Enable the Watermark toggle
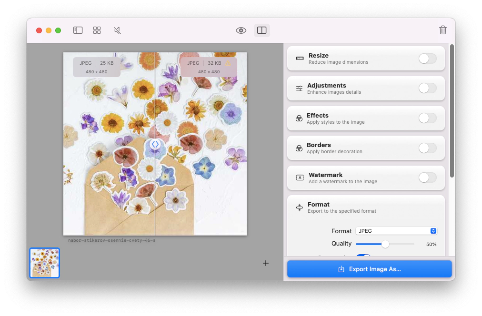 [x=427, y=178]
